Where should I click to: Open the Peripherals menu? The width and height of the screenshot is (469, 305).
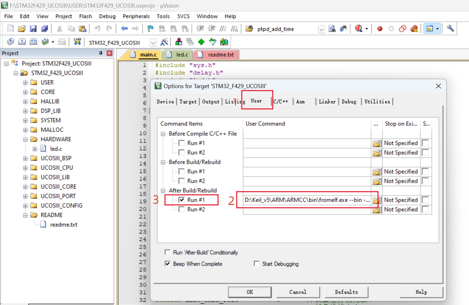tap(136, 16)
